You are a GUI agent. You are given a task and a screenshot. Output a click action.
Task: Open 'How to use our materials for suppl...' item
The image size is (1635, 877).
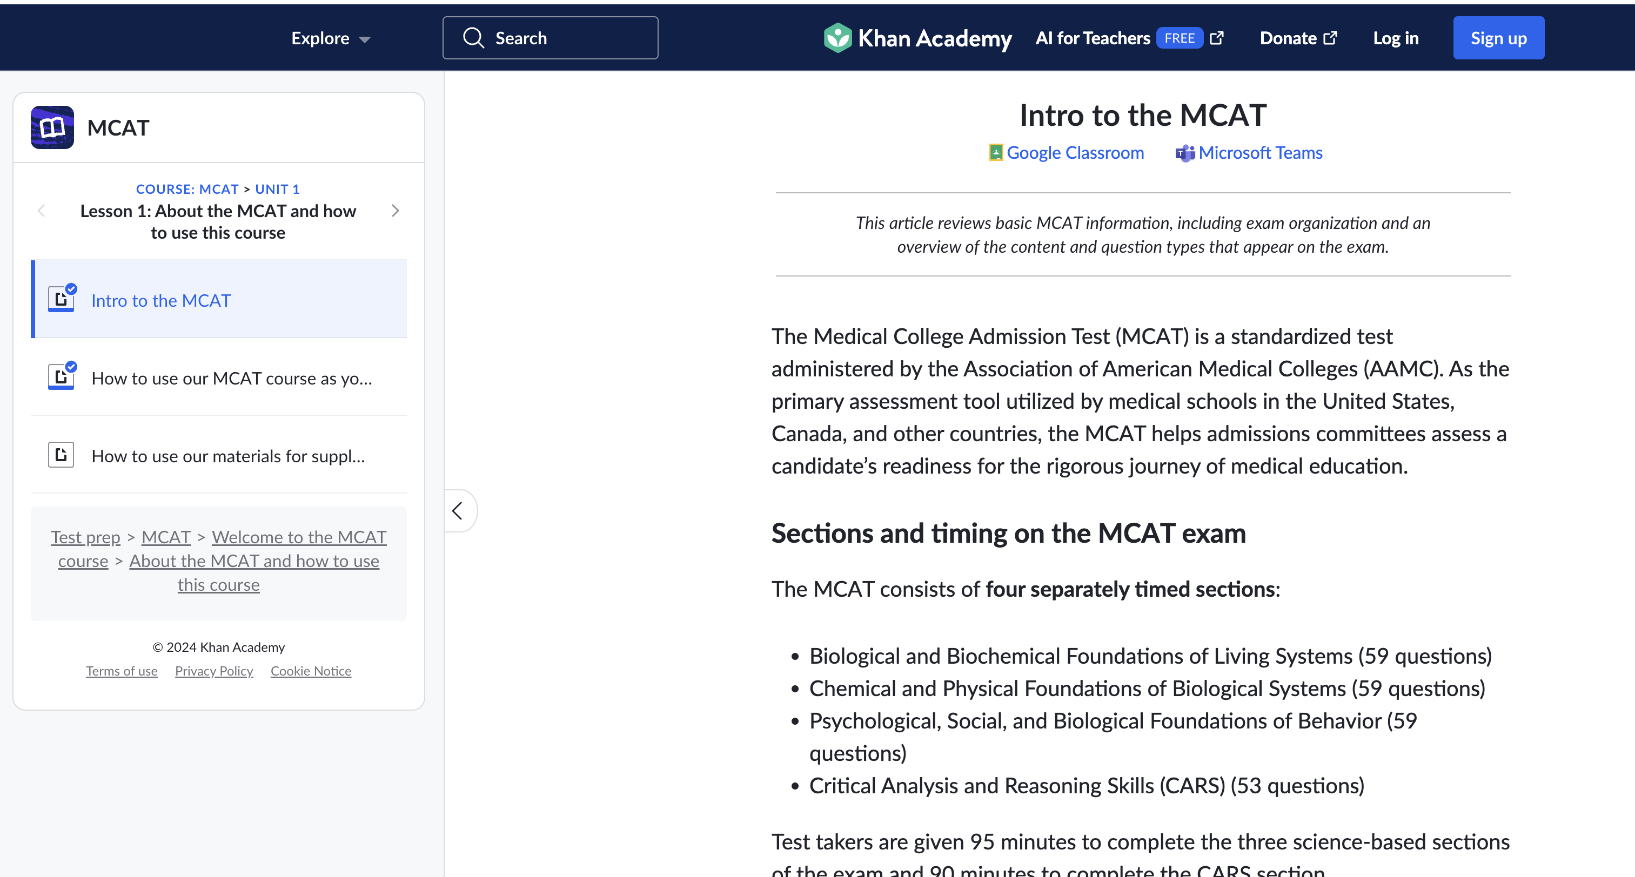point(228,456)
